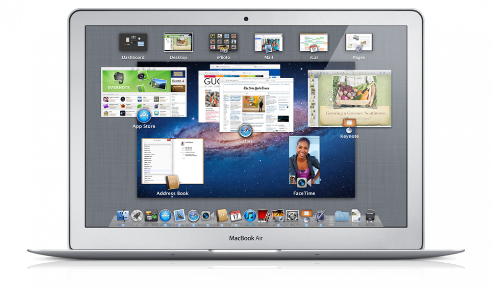The height and width of the screenshot is (289, 493).
Task: Bring the App Store window forward
Action: coord(143,92)
